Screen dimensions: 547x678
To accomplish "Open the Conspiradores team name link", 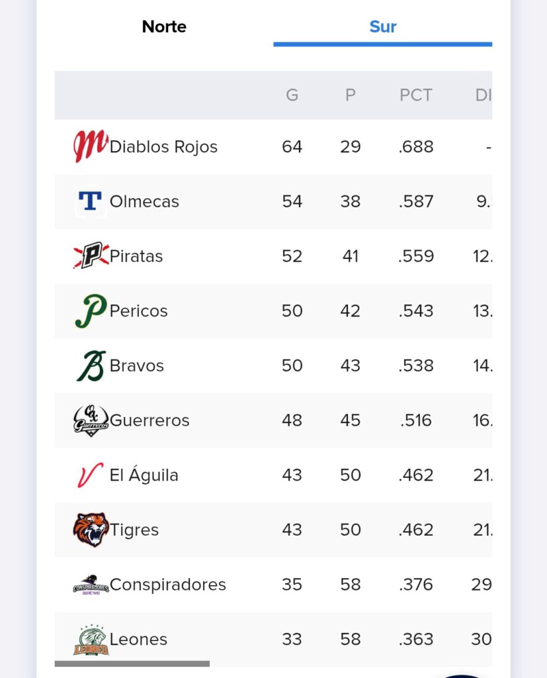I will tap(167, 585).
